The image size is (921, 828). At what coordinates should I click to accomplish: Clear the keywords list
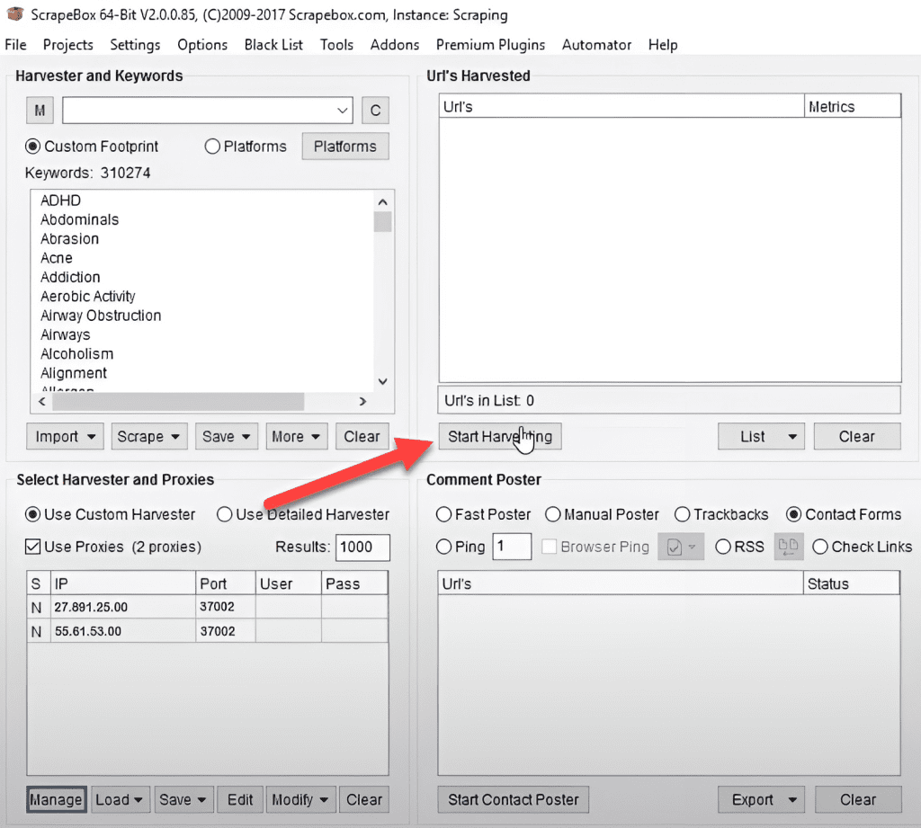(362, 436)
